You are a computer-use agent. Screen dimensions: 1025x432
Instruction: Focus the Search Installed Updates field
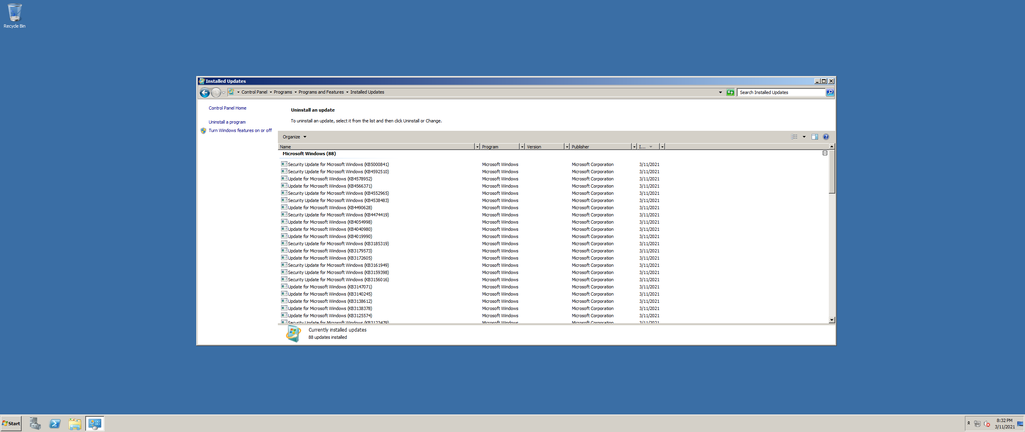pyautogui.click(x=781, y=92)
